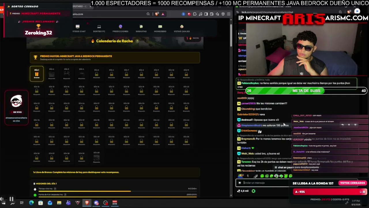The height and width of the screenshot is (208, 369).
Task: Click the A-93% poll result bar
Action: pos(330,192)
